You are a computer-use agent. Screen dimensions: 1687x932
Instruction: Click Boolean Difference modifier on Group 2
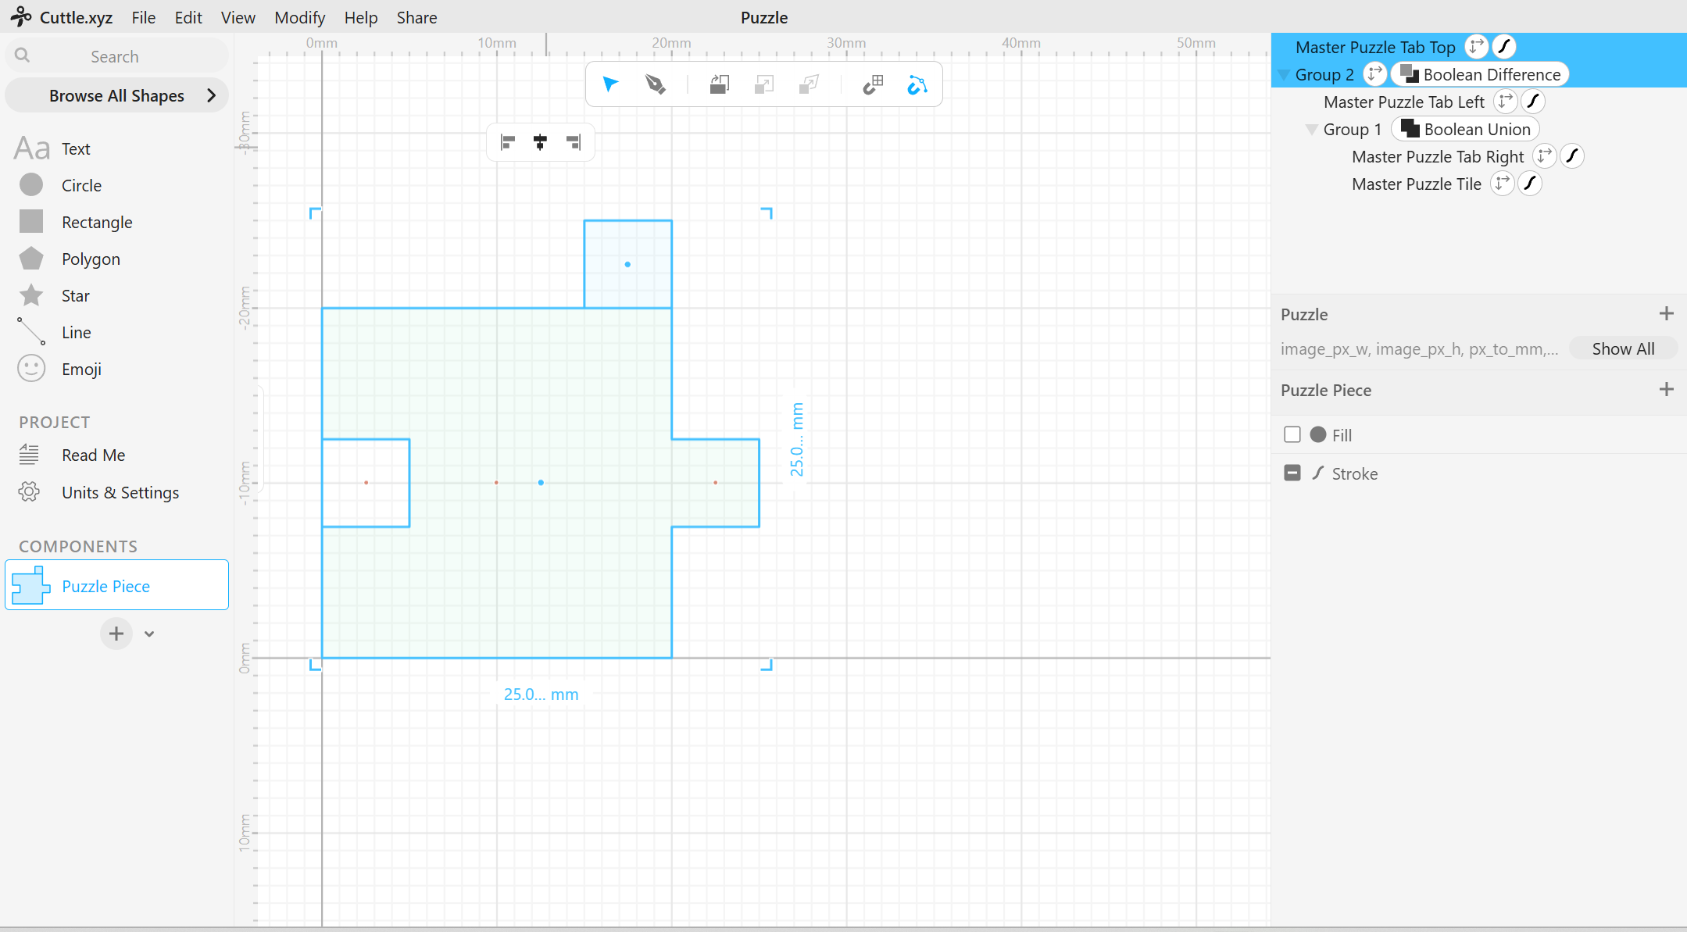click(x=1481, y=74)
